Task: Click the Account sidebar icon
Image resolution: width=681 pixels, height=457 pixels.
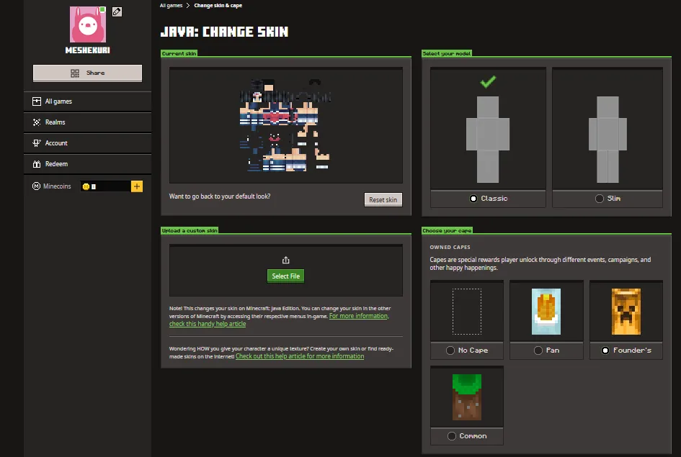Action: pyautogui.click(x=37, y=143)
